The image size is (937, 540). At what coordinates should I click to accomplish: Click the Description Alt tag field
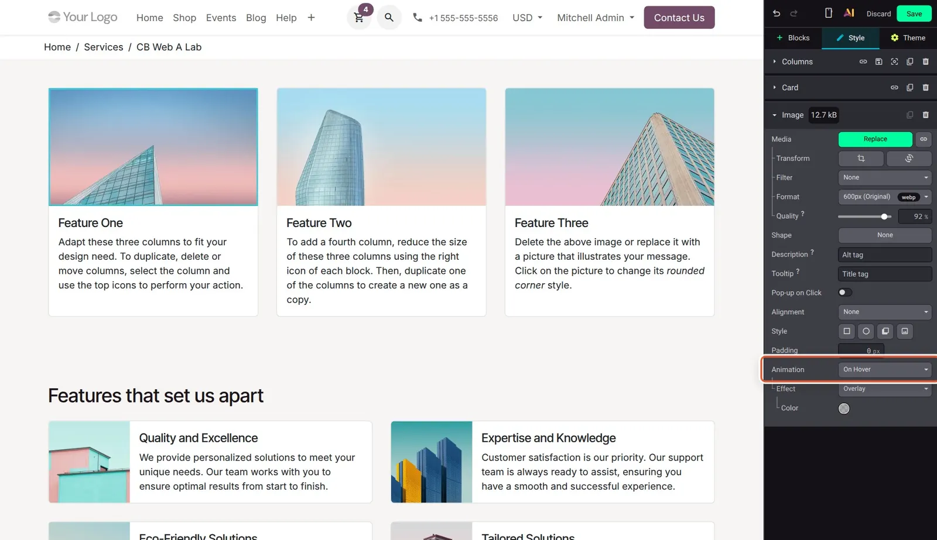coord(885,254)
